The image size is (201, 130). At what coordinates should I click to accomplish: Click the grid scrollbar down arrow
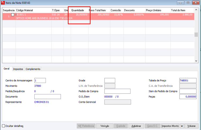pyautogui.click(x=196, y=61)
